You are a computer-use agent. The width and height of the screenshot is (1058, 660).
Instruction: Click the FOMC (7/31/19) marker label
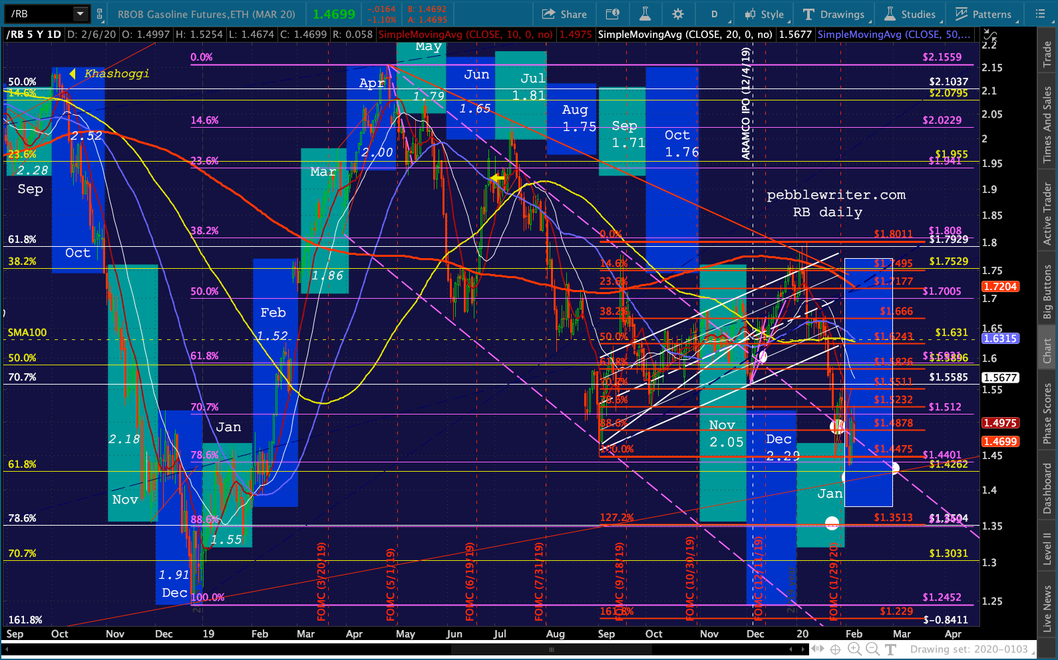tap(539, 582)
